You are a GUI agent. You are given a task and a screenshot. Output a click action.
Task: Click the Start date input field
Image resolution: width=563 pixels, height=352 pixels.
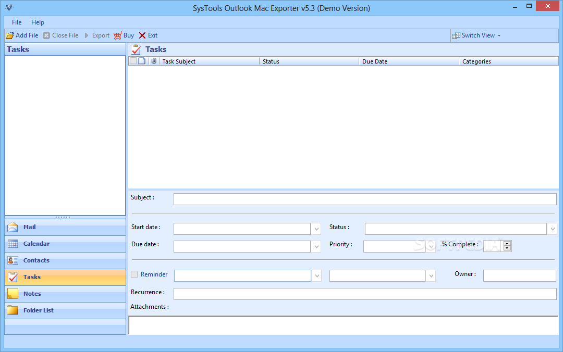pyautogui.click(x=242, y=229)
